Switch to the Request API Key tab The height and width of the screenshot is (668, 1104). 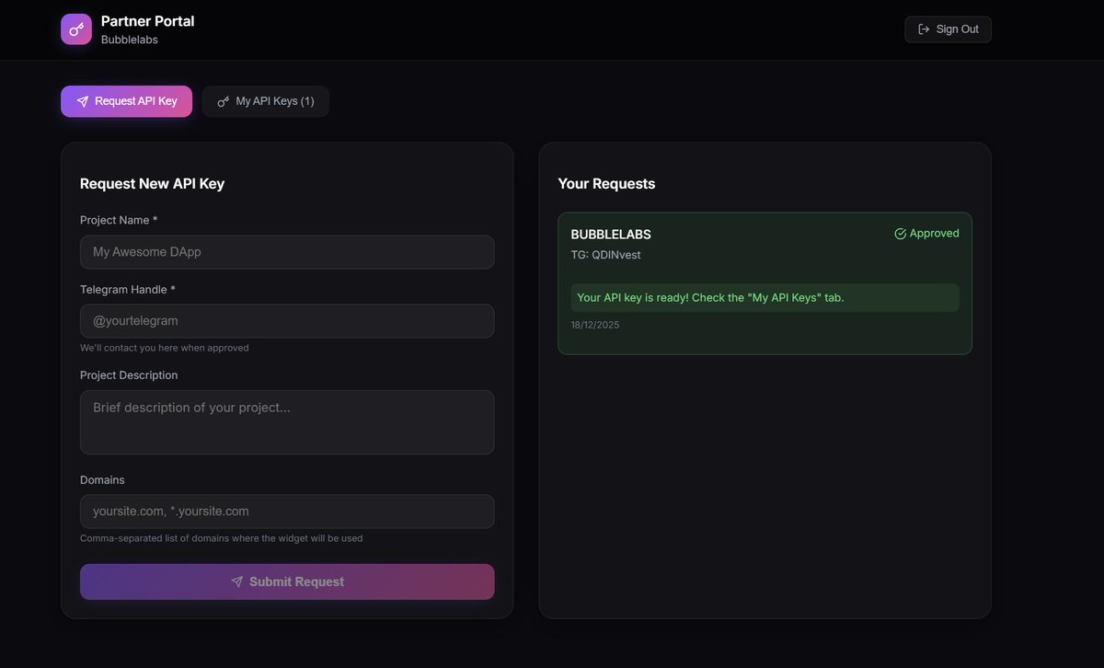pos(126,101)
